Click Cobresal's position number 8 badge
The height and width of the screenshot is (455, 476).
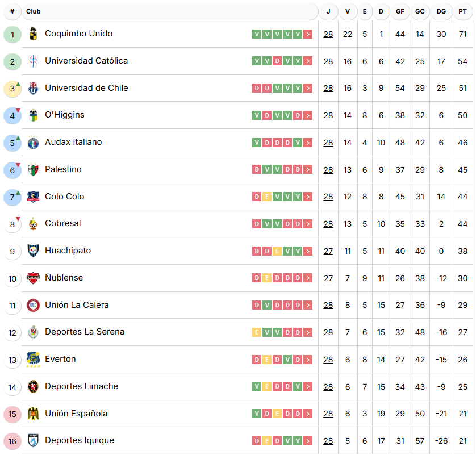(12, 224)
